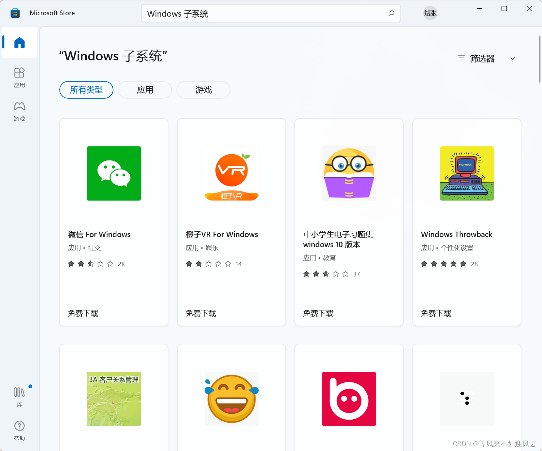Open the 库 (Library) from the sidebar

point(19,395)
